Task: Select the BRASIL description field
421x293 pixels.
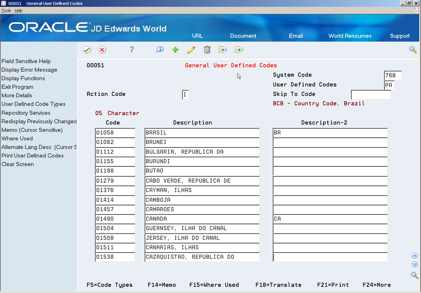Action: [202, 133]
